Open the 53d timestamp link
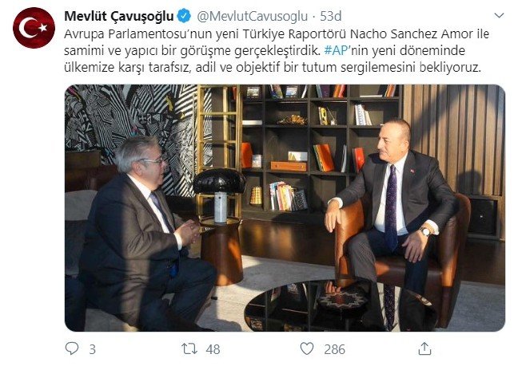This screenshot has height=366, width=518. (x=330, y=16)
